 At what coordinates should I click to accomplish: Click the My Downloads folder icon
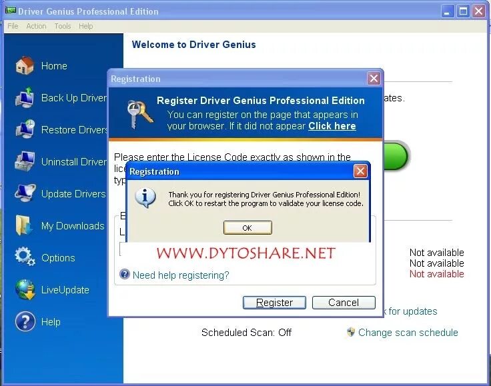24,225
